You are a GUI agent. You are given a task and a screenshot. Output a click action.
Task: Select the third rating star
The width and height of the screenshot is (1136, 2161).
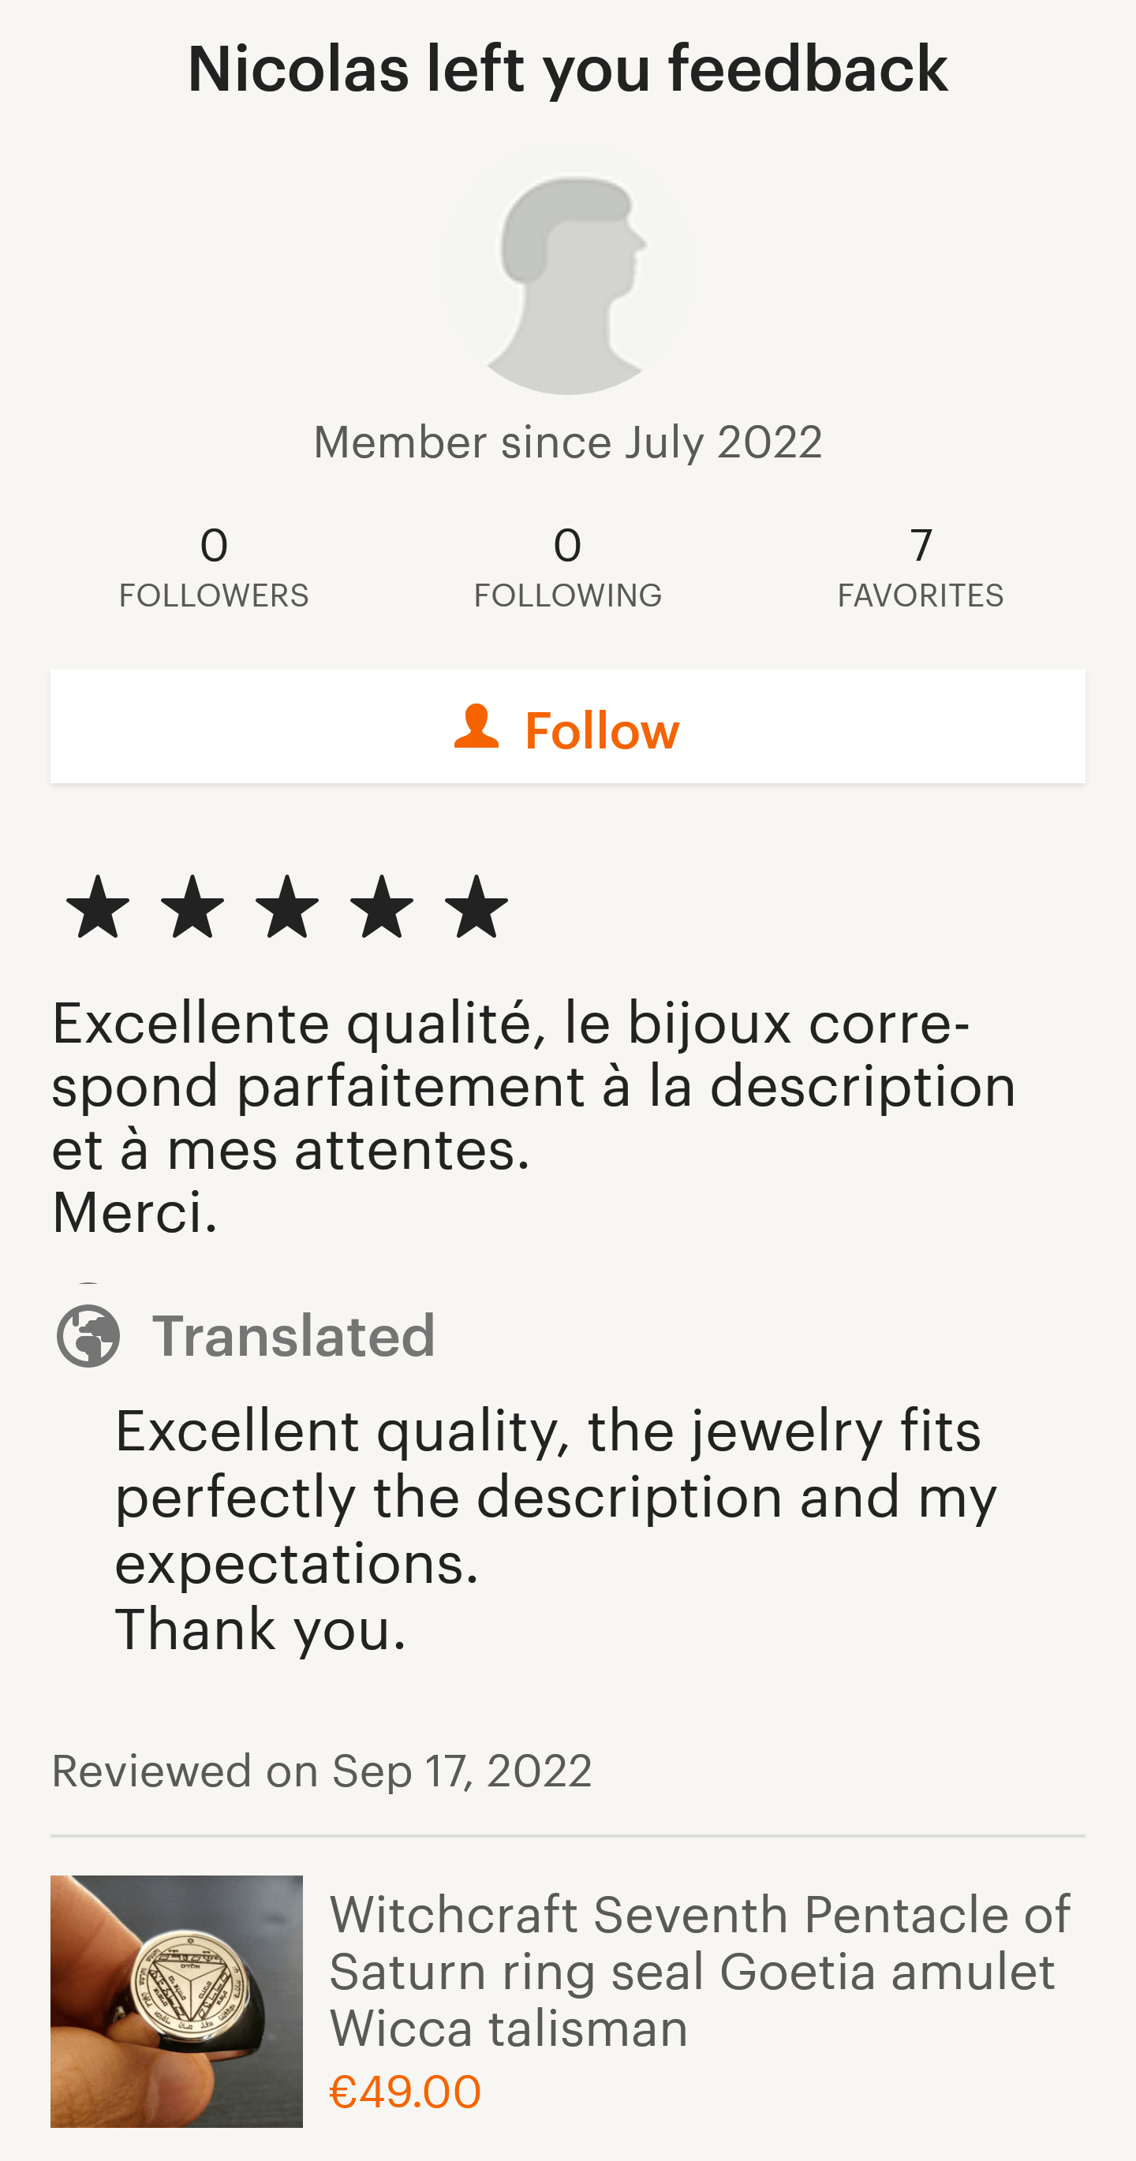pyautogui.click(x=287, y=907)
